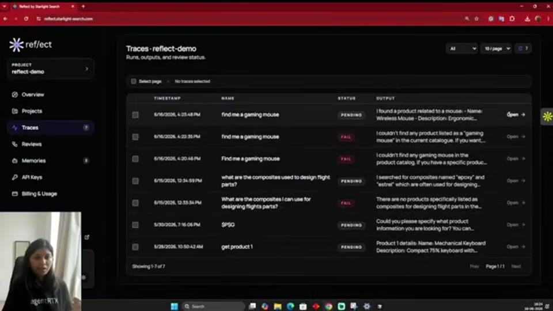
Task: Check the 12:34:59 PM trace row checkbox
Action: [135, 181]
